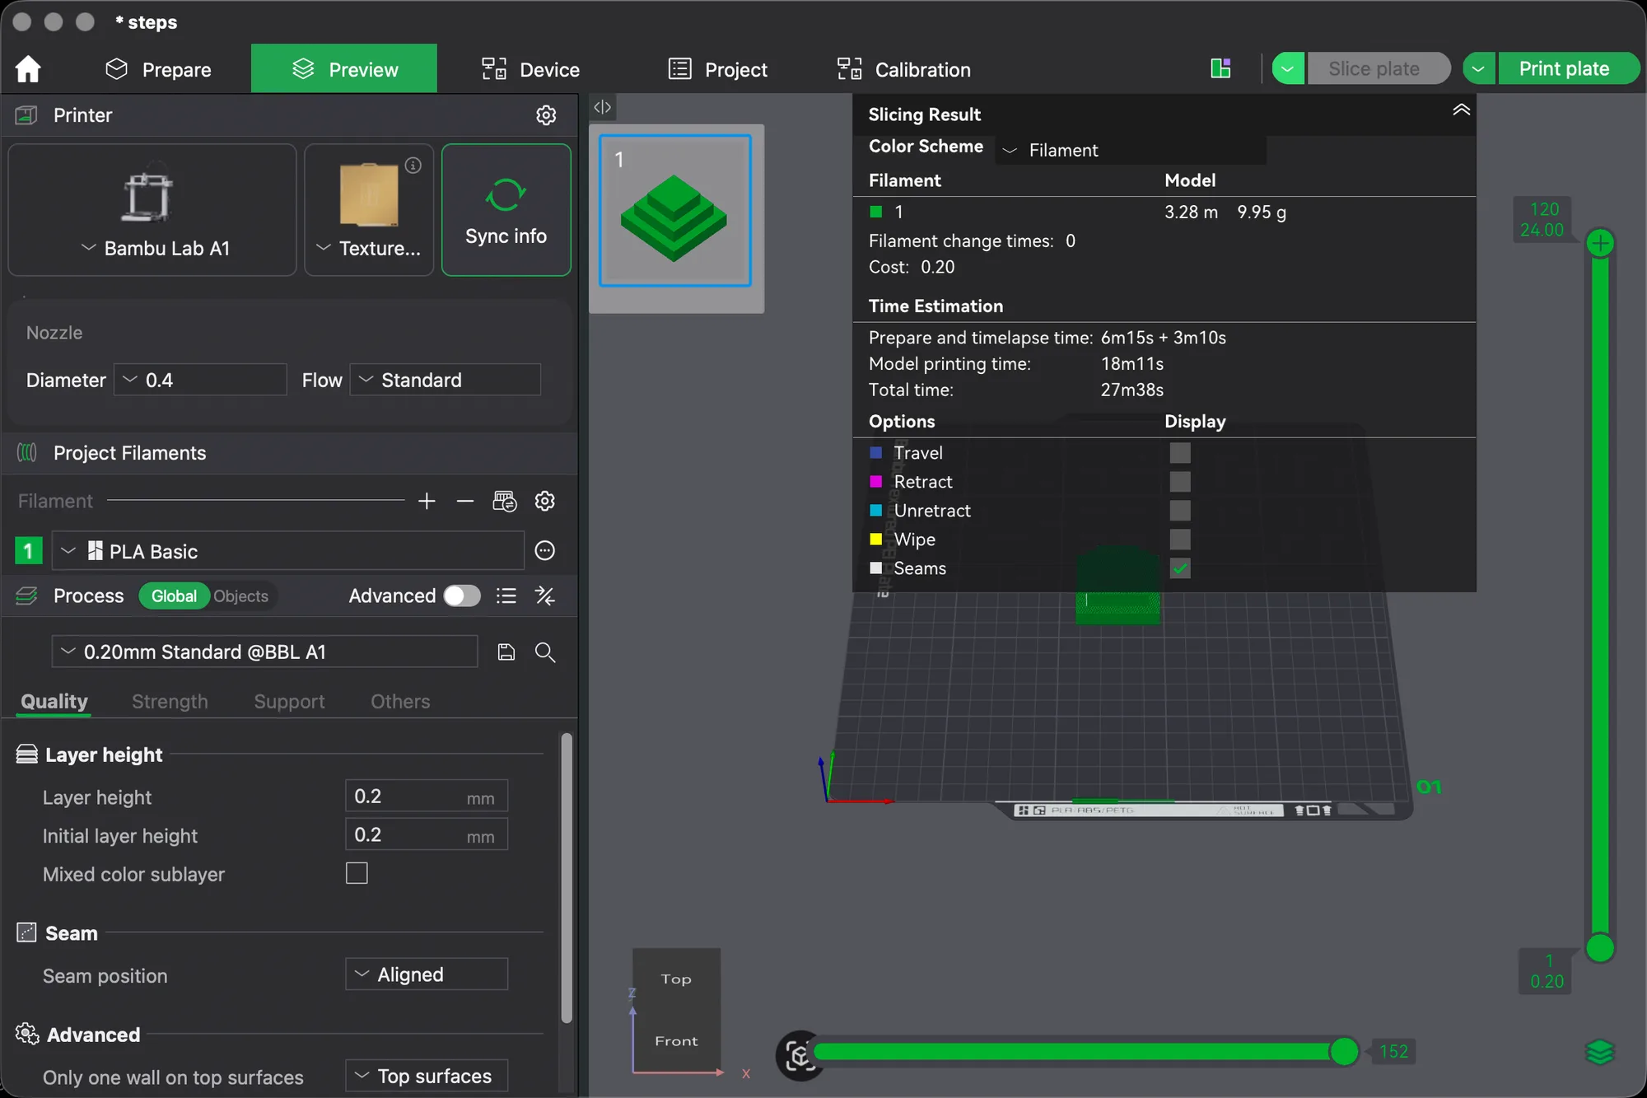This screenshot has width=1647, height=1098.
Task: Add custom G-code plus on layer slider
Action: (1600, 243)
